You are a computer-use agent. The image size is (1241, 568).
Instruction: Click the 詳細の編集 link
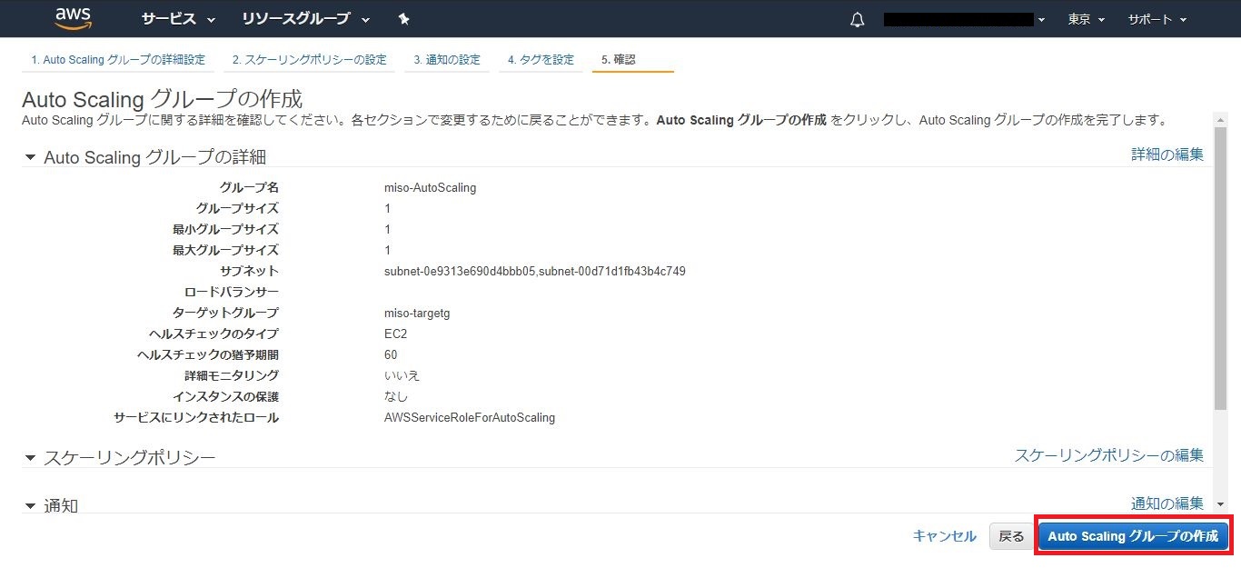[1167, 154]
